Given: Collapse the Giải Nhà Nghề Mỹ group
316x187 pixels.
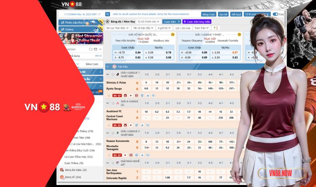Looking at the screenshot, I should point(108,163).
